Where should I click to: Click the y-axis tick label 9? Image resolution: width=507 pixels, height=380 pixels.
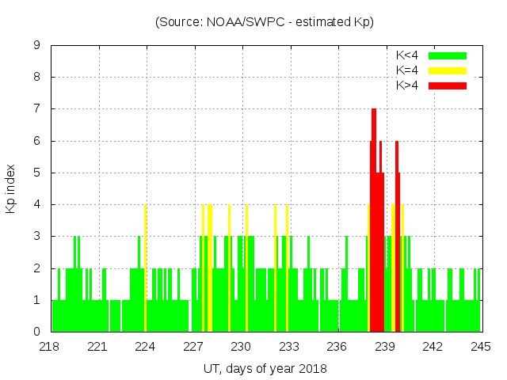point(37,46)
